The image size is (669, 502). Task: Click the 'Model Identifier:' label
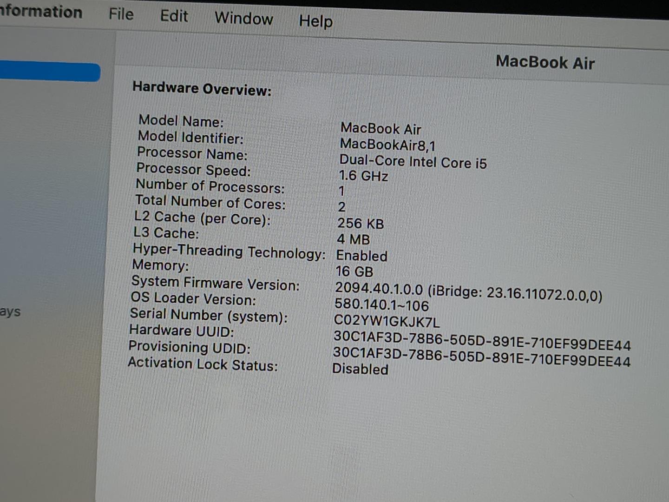pyautogui.click(x=190, y=137)
